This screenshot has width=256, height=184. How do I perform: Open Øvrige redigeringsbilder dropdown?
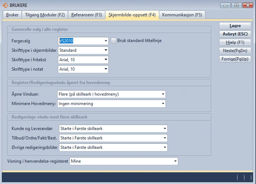[165, 147]
